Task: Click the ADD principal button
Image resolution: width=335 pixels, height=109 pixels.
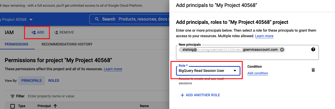Action: tap(38, 32)
